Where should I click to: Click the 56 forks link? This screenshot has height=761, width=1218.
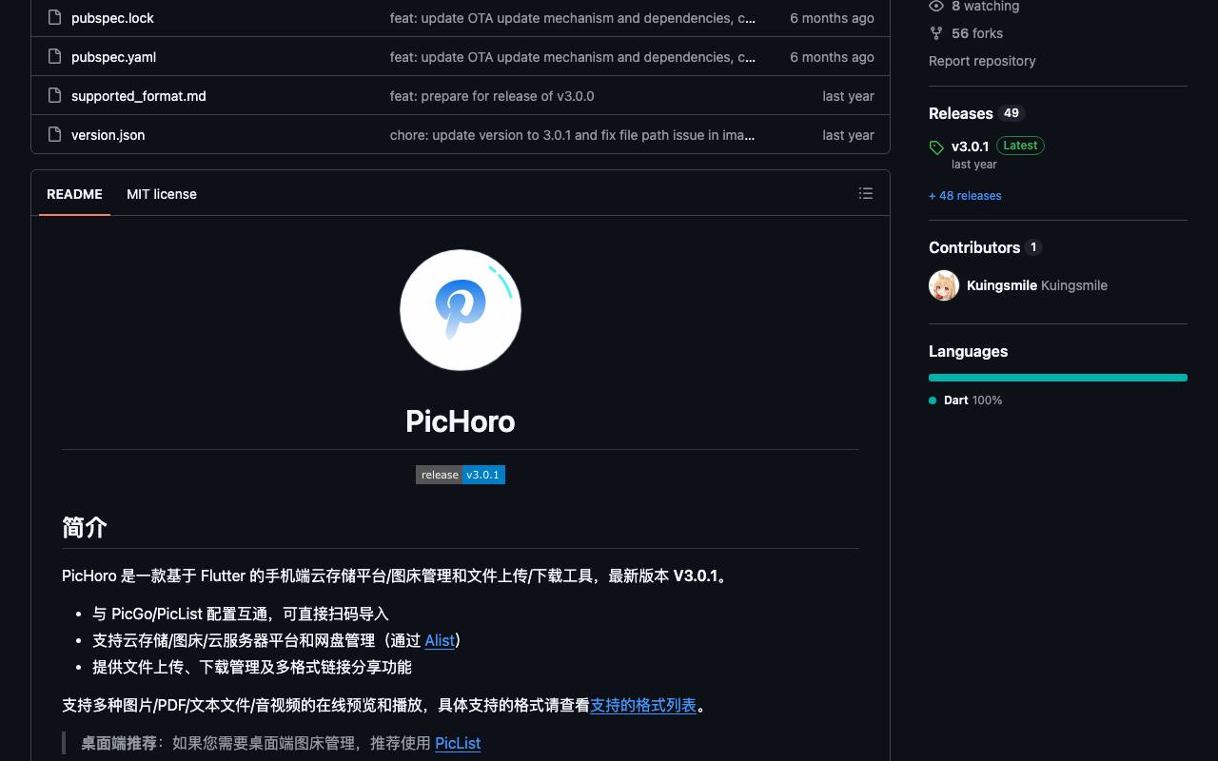pyautogui.click(x=977, y=33)
